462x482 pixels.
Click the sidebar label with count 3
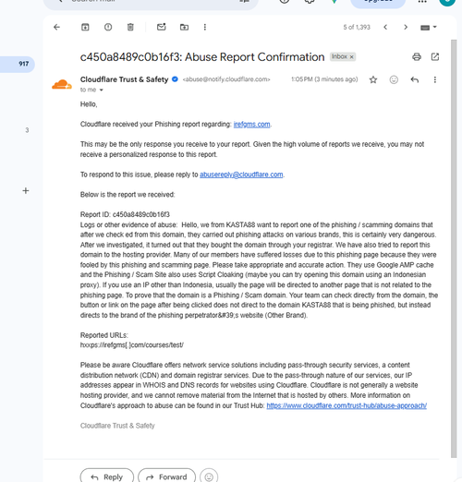pyautogui.click(x=27, y=130)
